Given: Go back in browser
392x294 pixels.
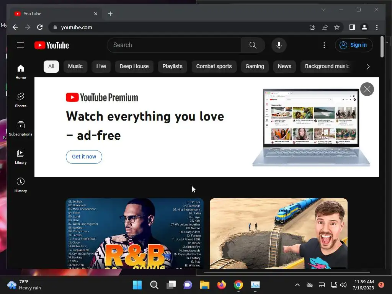Looking at the screenshot, I should [15, 27].
